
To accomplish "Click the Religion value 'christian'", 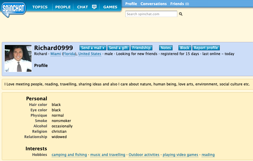I will point(59,132).
